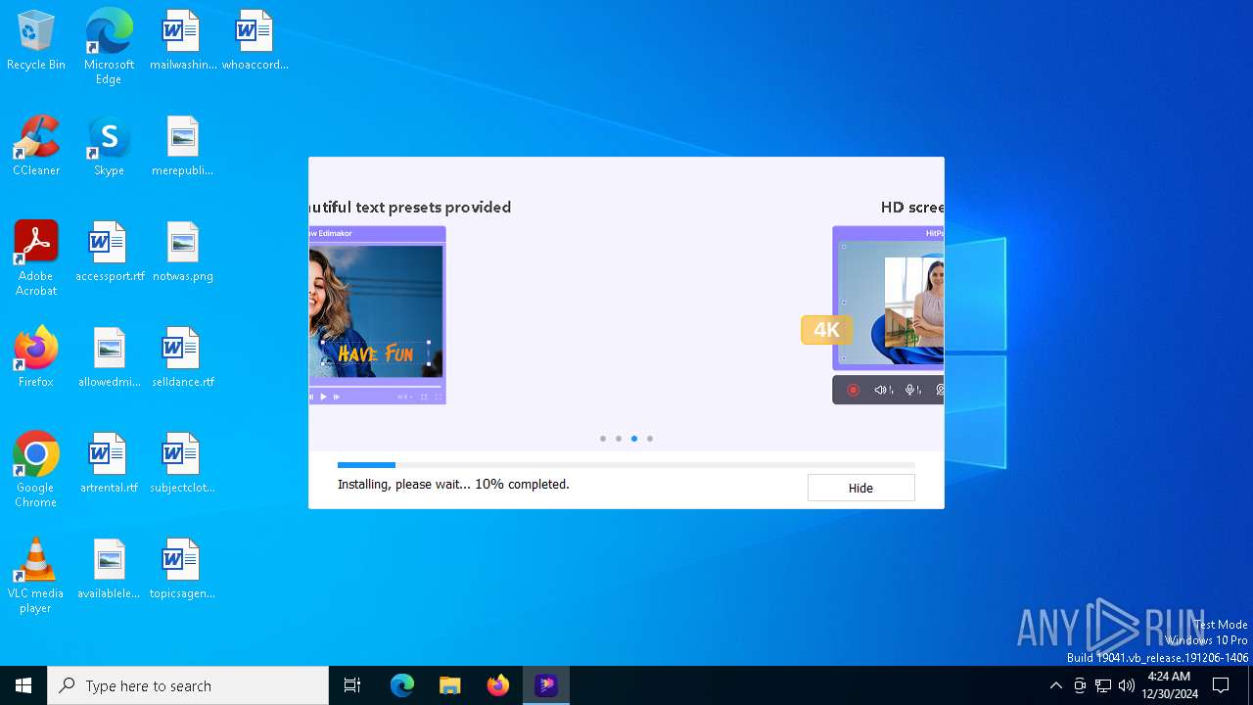
Task: Select the second carousel page dot
Action: (619, 439)
